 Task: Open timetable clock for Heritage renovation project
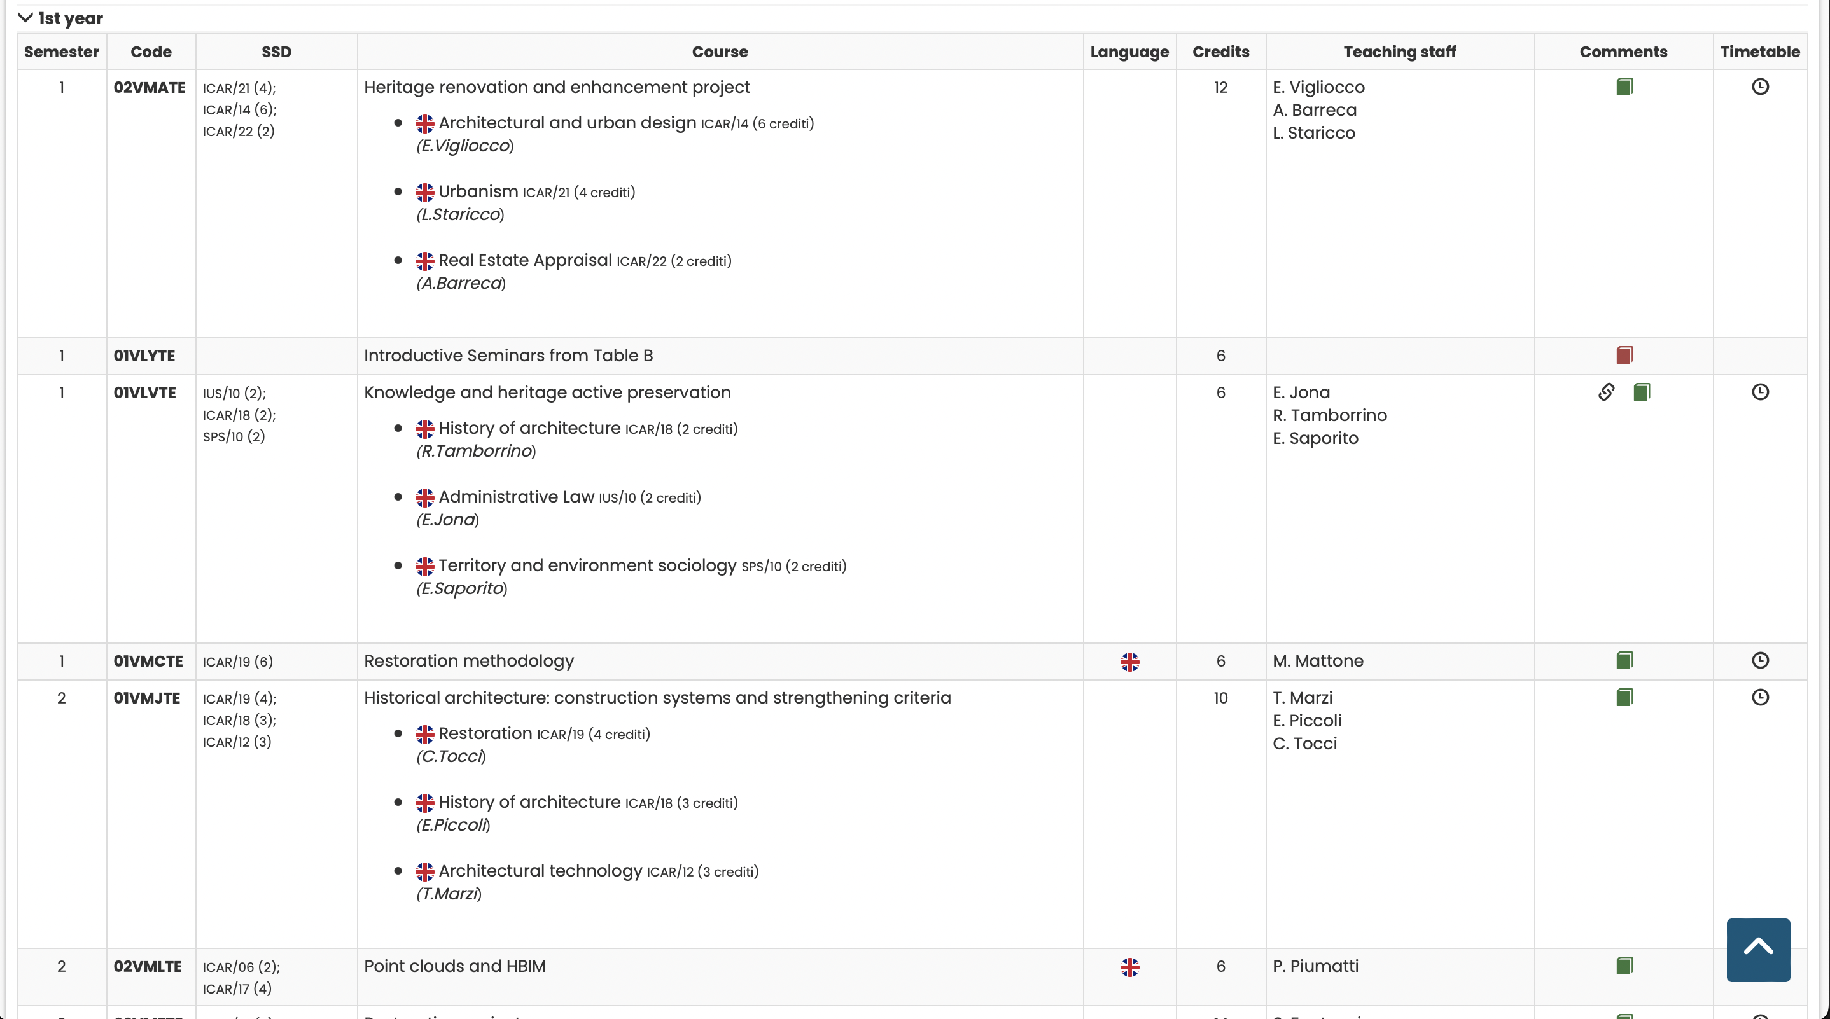(1759, 87)
